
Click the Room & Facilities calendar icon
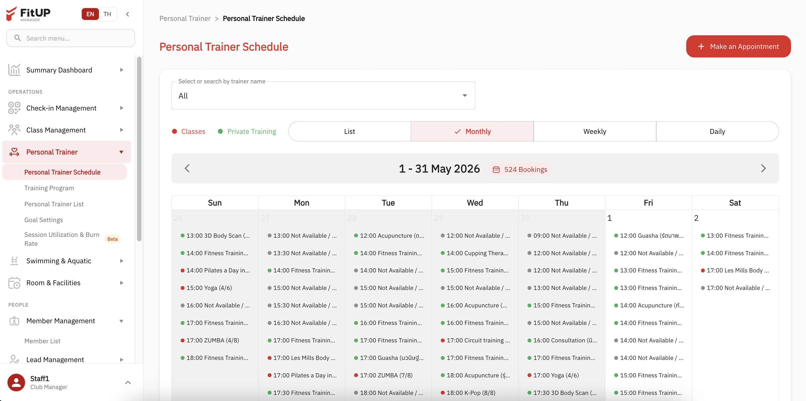tap(14, 282)
